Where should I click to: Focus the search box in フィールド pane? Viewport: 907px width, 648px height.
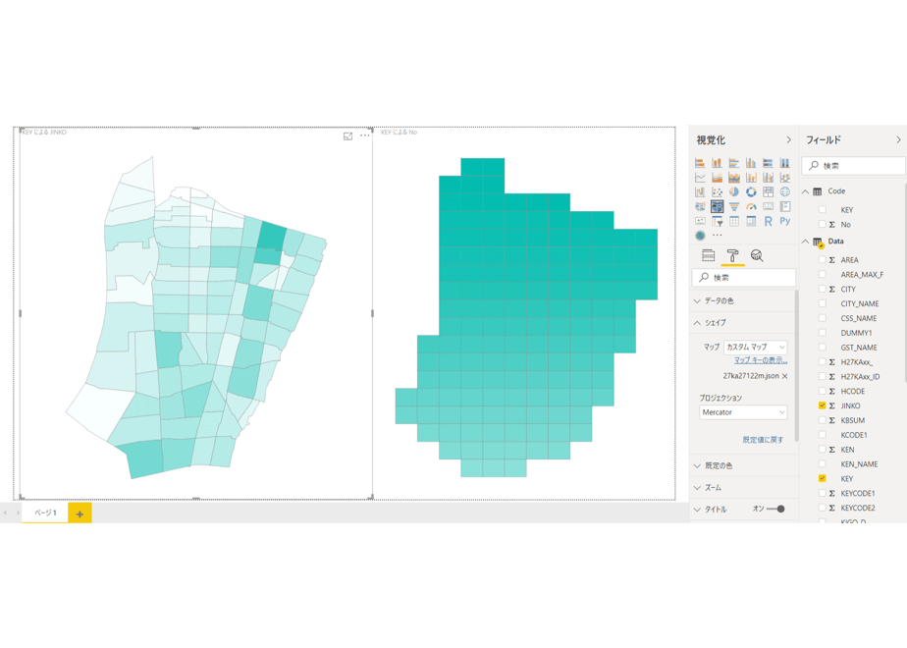point(853,166)
